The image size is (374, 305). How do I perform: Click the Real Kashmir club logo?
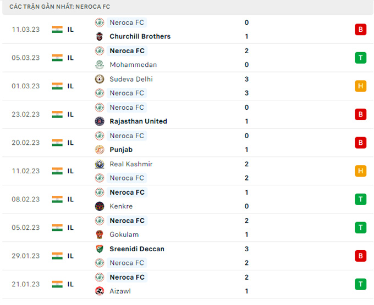pos(100,164)
